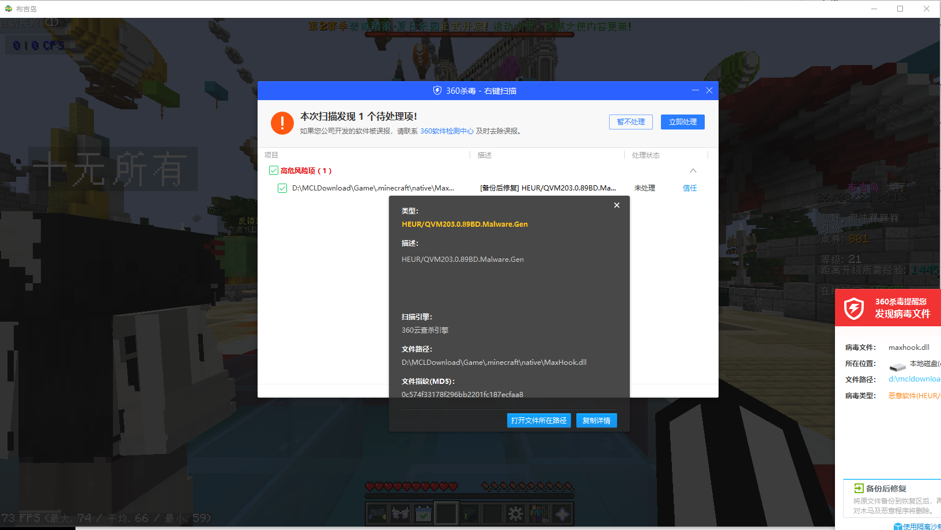Maximize the 布吉岛 game window
Screen dimensions: 941x530
[x=900, y=9]
